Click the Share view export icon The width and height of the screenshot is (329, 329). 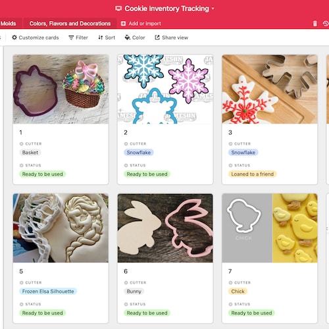pos(157,38)
